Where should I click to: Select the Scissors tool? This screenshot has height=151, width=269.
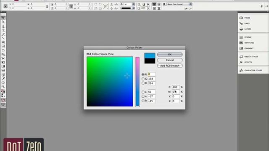[x=3, y=58]
